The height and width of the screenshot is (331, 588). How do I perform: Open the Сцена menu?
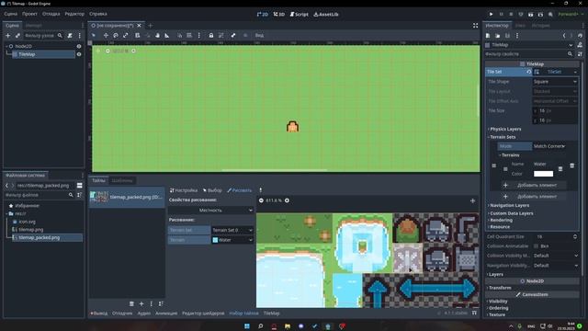tap(10, 14)
